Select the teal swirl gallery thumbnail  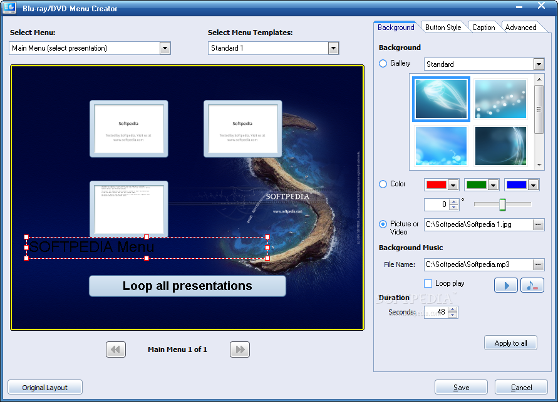pos(442,99)
